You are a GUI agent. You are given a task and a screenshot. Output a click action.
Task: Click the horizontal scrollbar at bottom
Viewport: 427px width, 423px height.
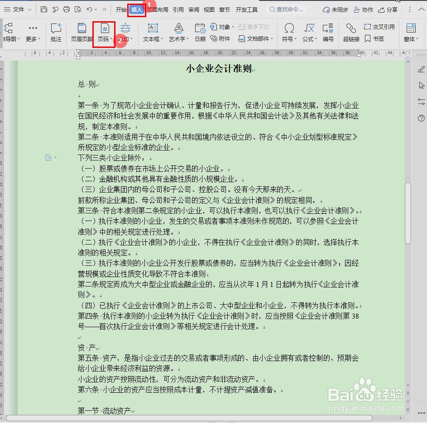click(189, 418)
